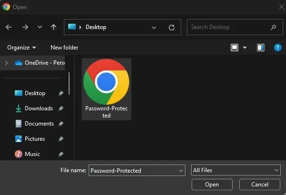
Task: Expand the OneDrive tree node
Action: pos(6,63)
